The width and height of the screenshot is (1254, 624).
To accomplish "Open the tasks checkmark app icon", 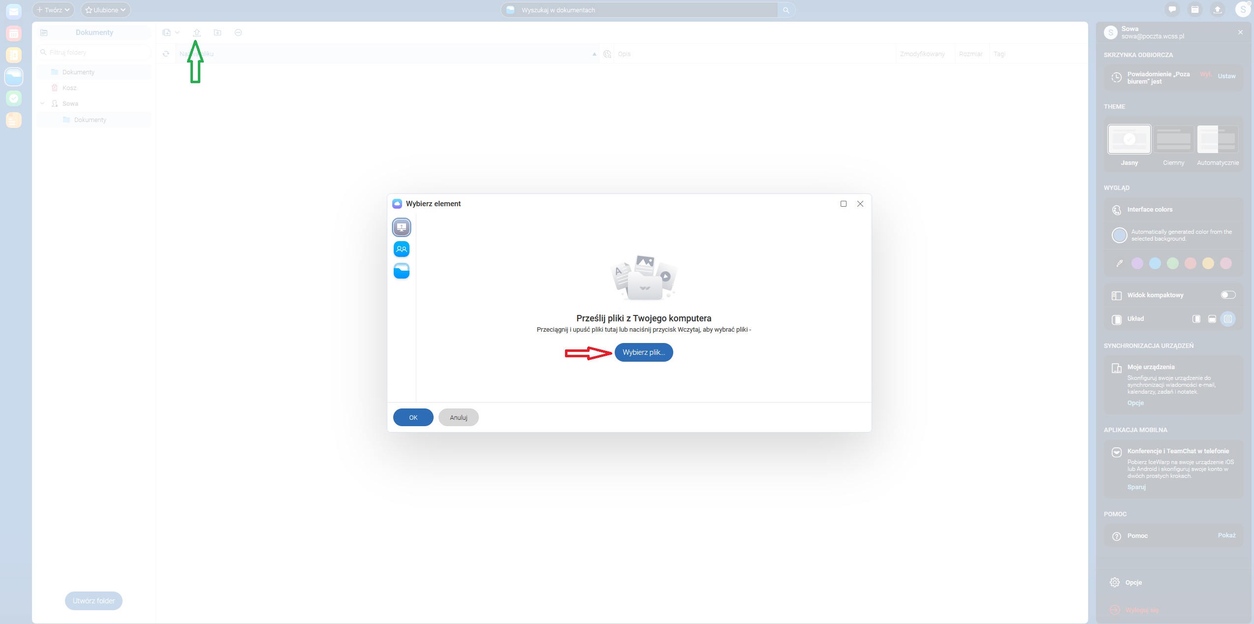I will [14, 98].
